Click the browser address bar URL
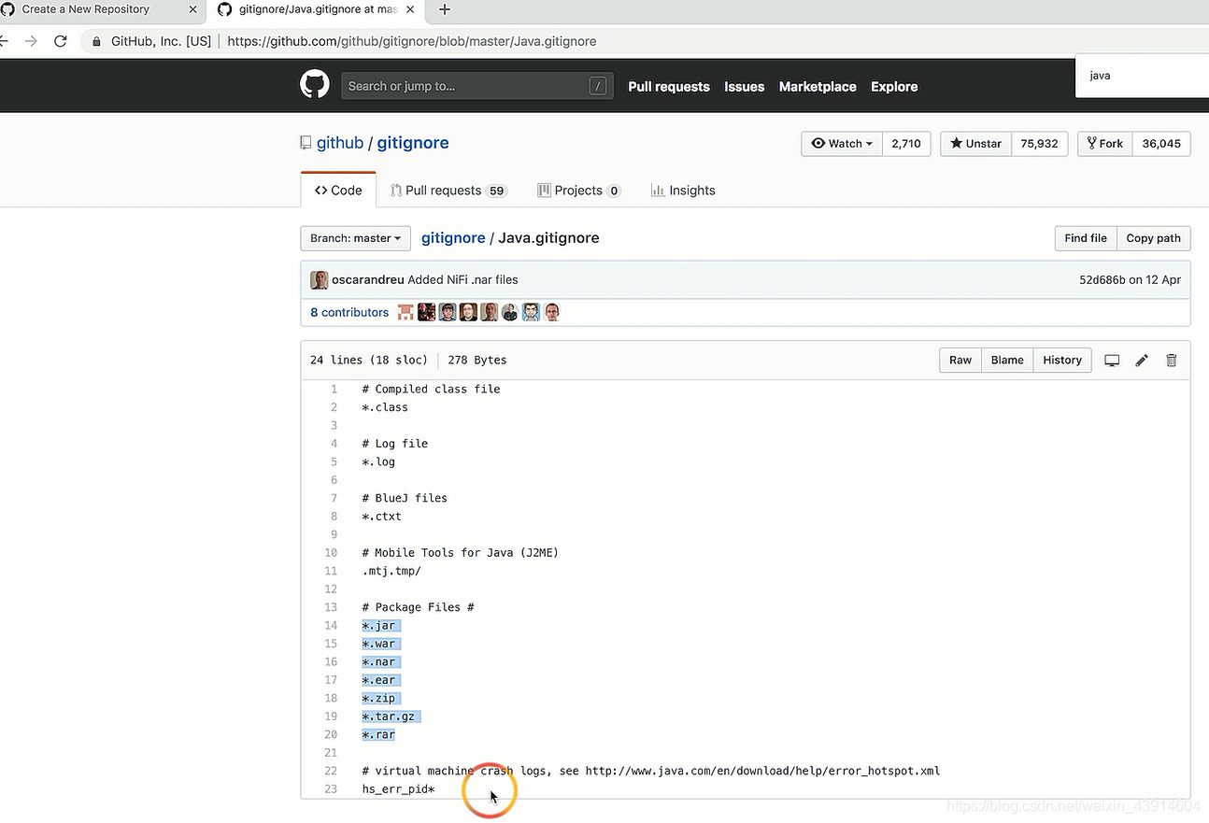1209x823 pixels. coord(412,41)
